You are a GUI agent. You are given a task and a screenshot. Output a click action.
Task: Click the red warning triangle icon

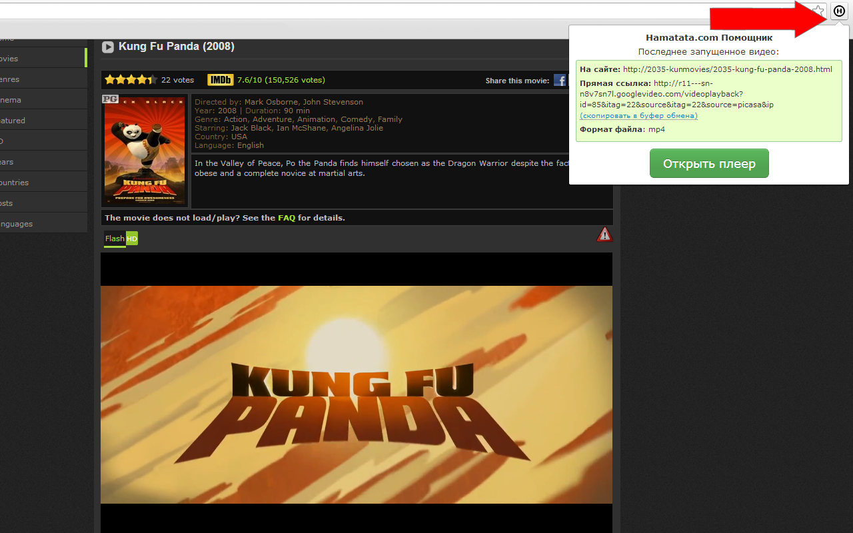point(604,234)
